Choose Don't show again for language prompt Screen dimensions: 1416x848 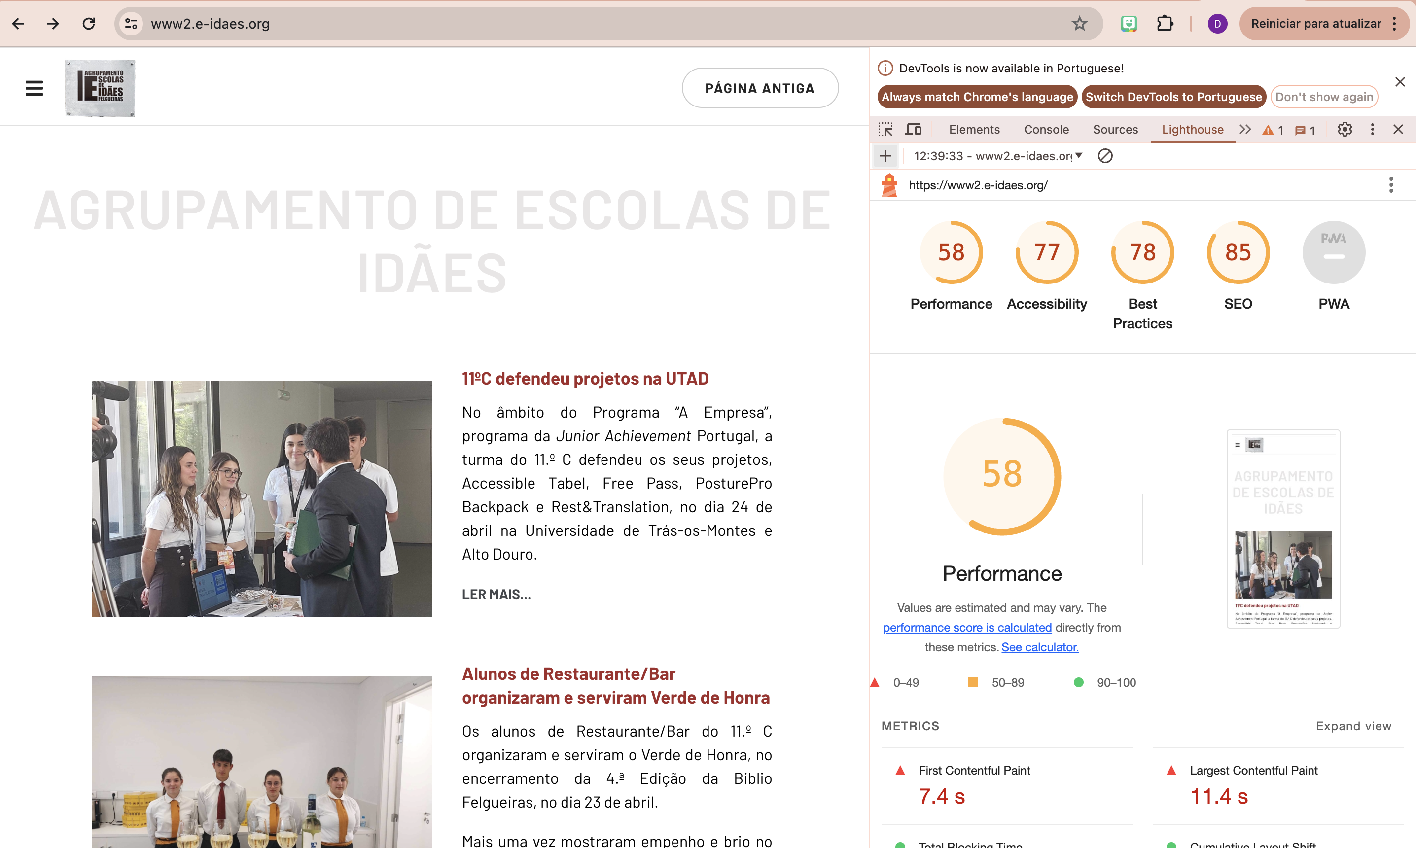[1324, 97]
